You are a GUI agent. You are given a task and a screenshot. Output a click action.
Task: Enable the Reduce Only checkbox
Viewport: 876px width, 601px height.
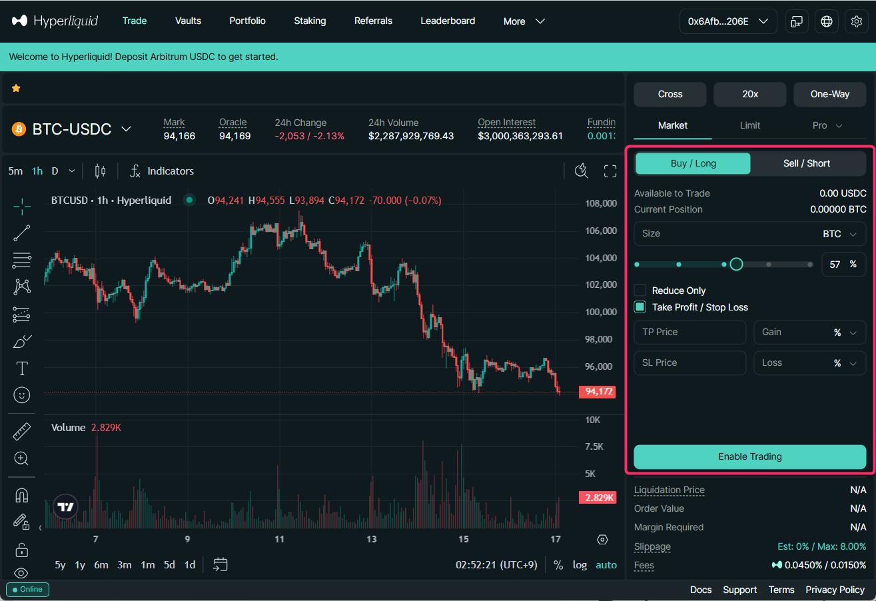tap(640, 291)
